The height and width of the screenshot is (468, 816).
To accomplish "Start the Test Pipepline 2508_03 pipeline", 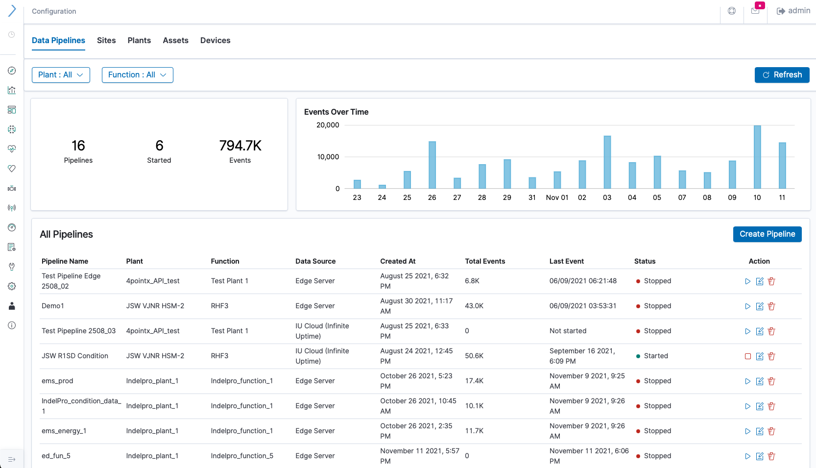I will 747,331.
